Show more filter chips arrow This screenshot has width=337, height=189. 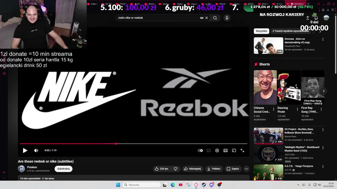point(320,31)
